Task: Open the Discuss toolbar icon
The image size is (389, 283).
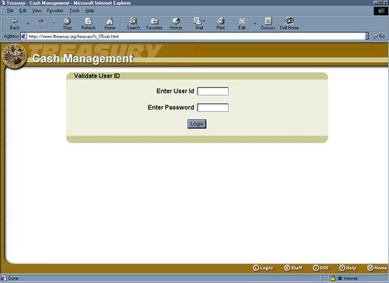Action: [x=268, y=24]
